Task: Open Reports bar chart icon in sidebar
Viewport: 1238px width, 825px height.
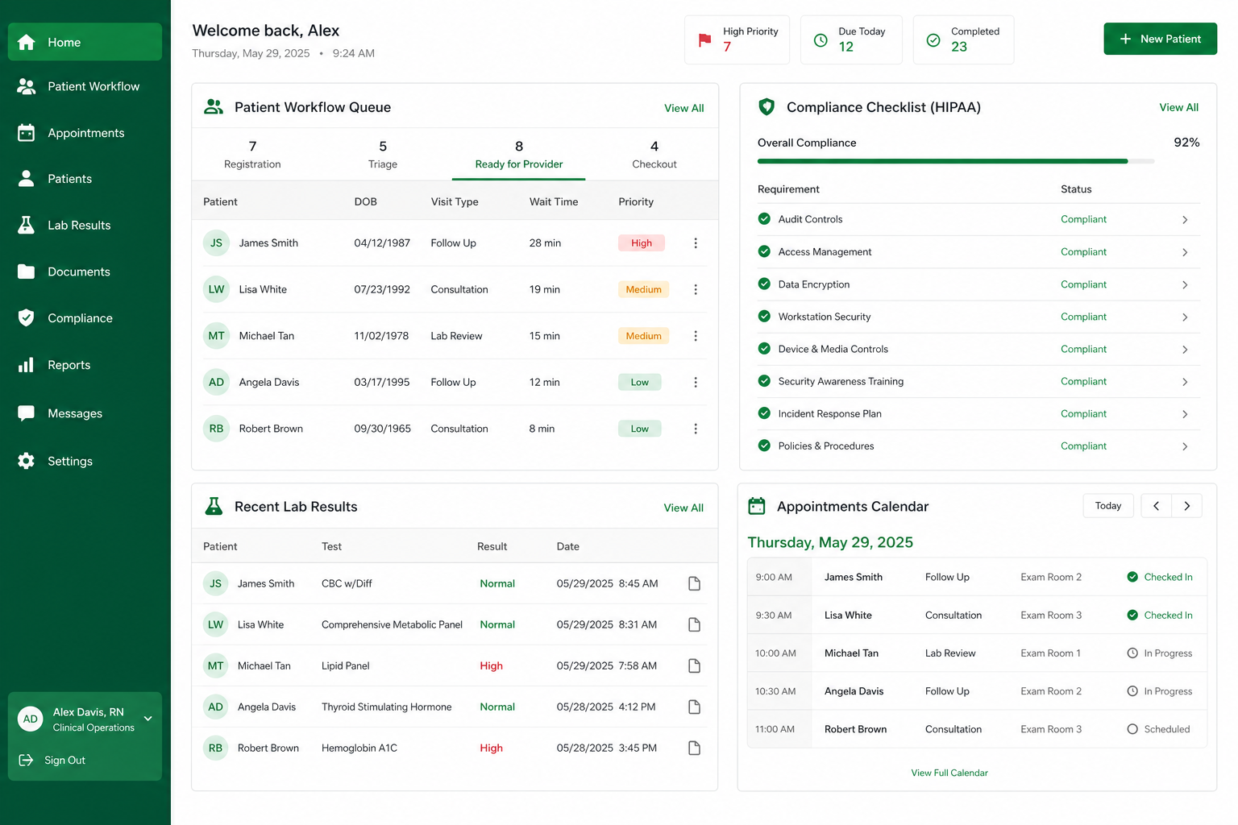Action: [x=27, y=365]
